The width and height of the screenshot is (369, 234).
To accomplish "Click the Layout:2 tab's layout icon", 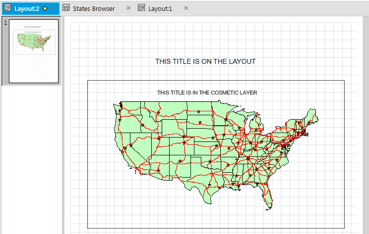I will click(x=7, y=8).
